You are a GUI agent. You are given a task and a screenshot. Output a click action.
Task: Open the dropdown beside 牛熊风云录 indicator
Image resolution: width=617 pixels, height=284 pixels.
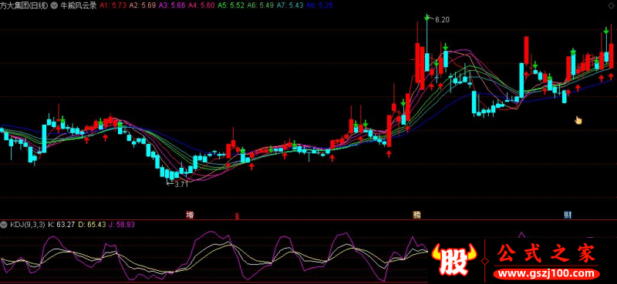tap(54, 6)
